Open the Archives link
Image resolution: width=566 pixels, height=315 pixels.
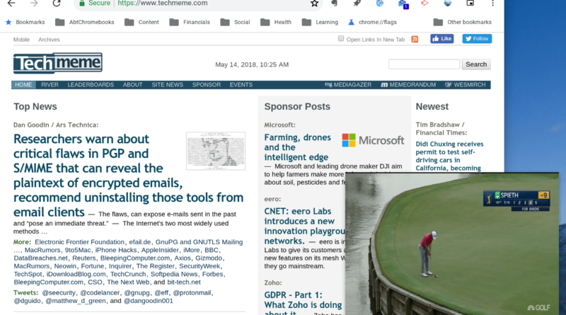(x=49, y=40)
